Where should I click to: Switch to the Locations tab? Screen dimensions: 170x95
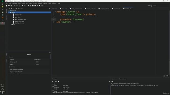114,79
